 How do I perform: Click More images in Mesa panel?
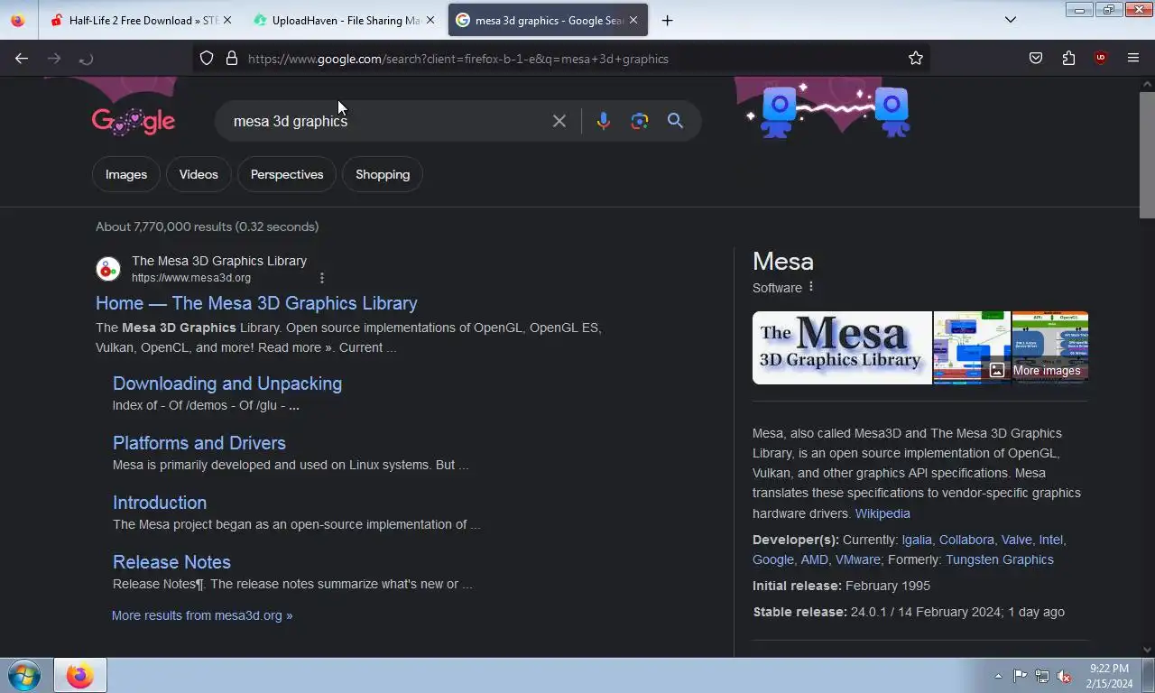click(x=1035, y=370)
